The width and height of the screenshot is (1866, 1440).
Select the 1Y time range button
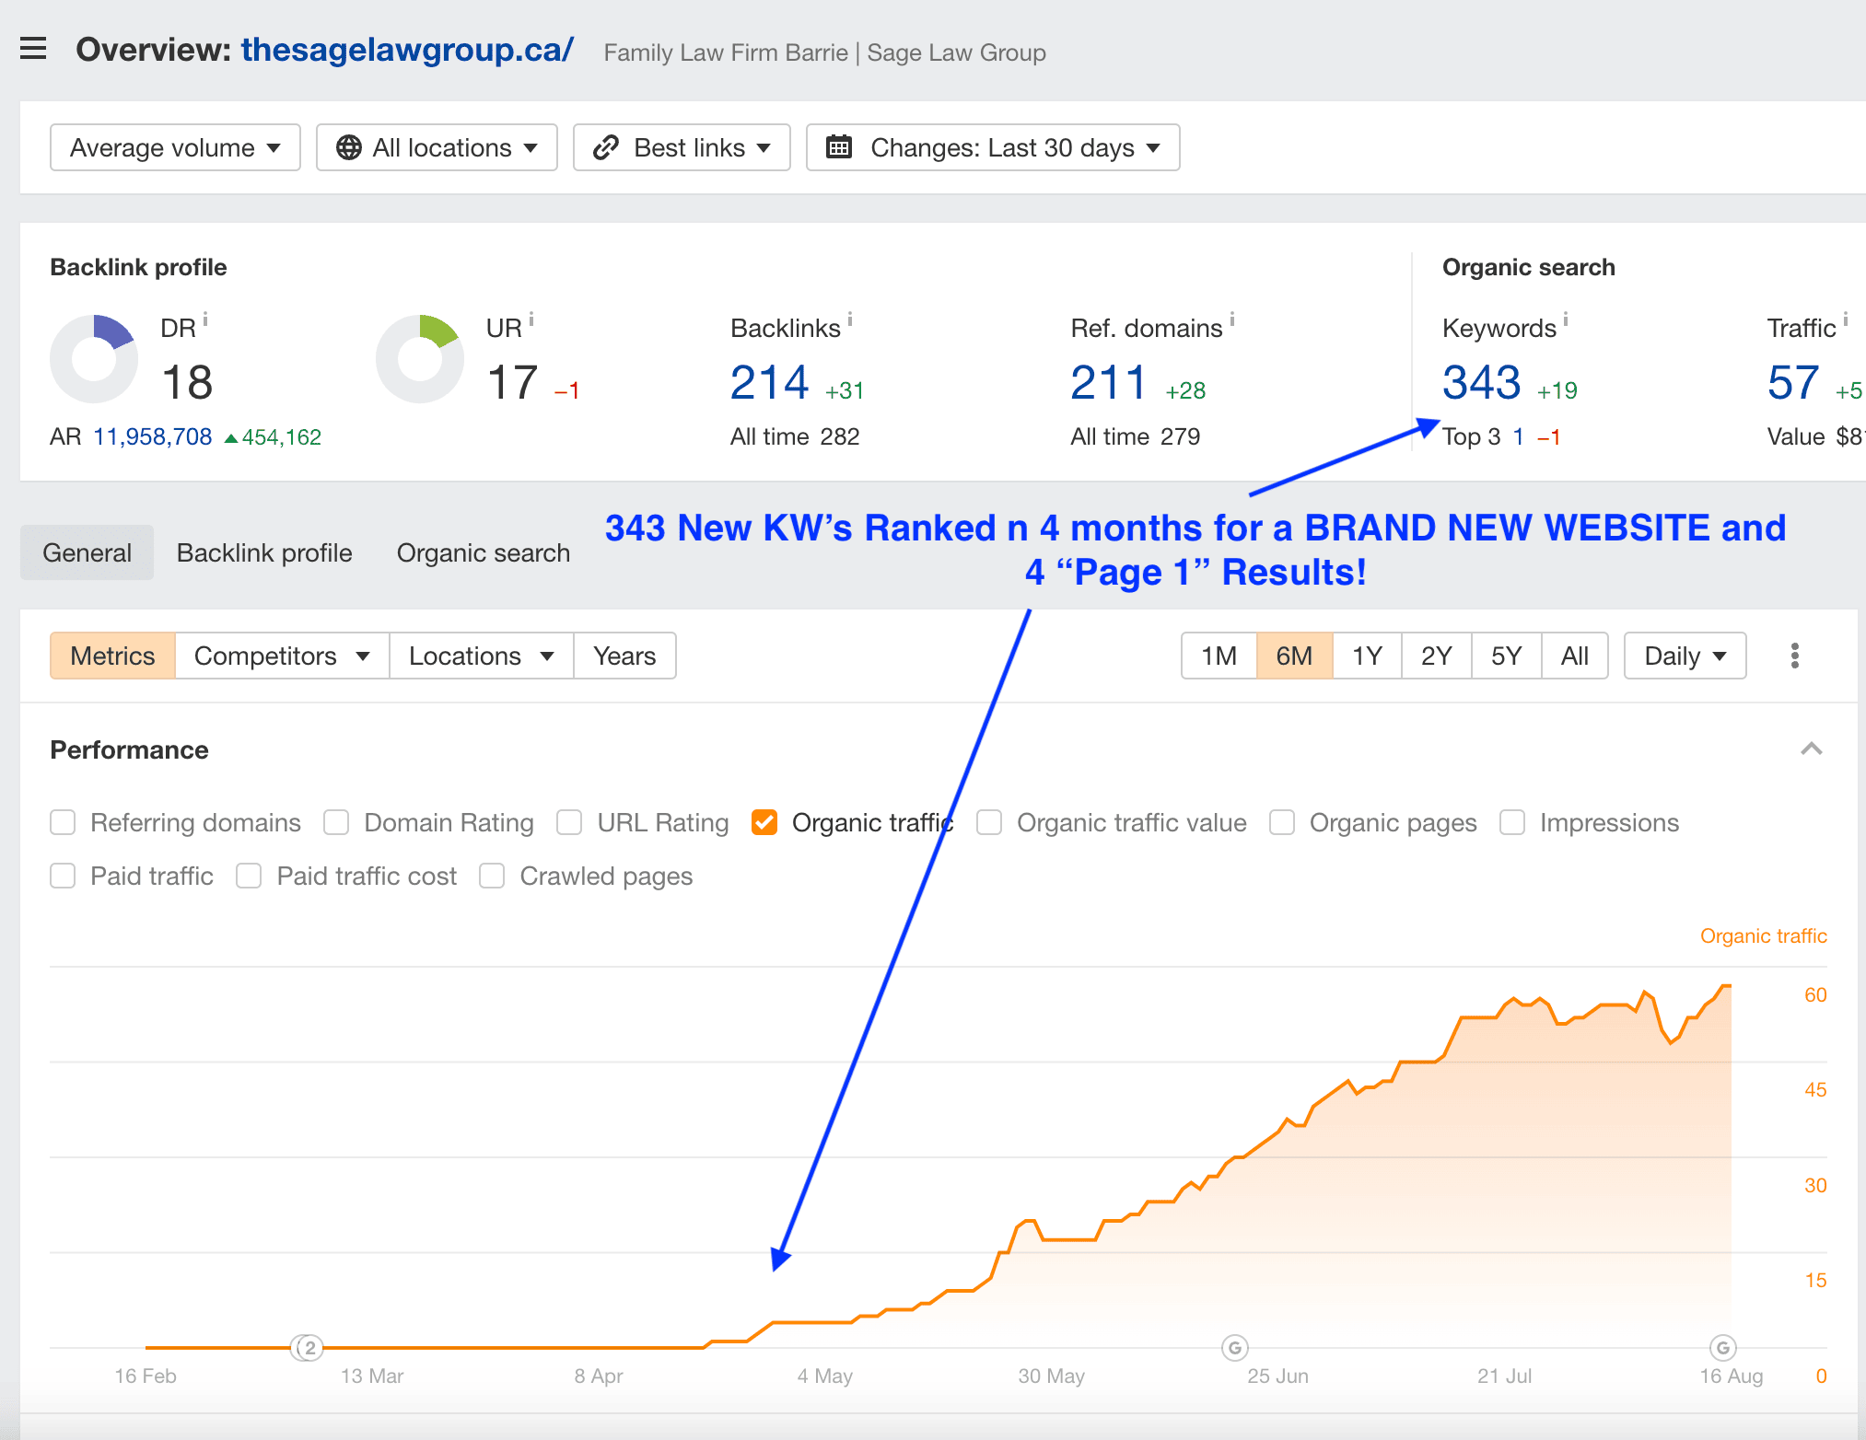point(1367,656)
